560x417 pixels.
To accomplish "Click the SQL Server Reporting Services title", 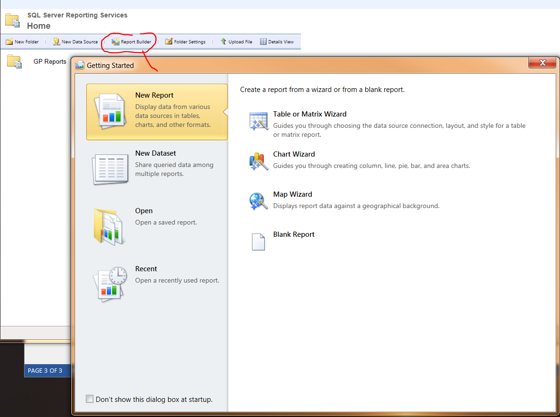I will pyautogui.click(x=77, y=15).
